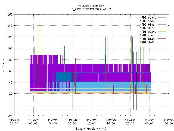Click the NPD2 stop green legend line
The width and height of the screenshot is (174, 131).
(162, 21)
